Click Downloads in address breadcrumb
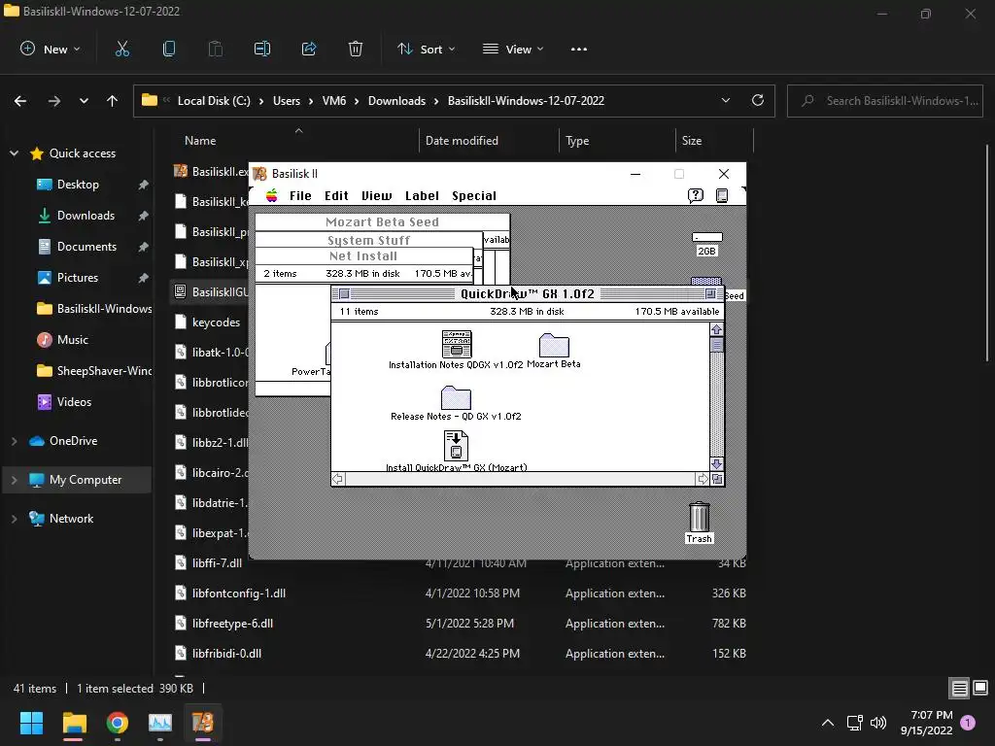 click(396, 101)
